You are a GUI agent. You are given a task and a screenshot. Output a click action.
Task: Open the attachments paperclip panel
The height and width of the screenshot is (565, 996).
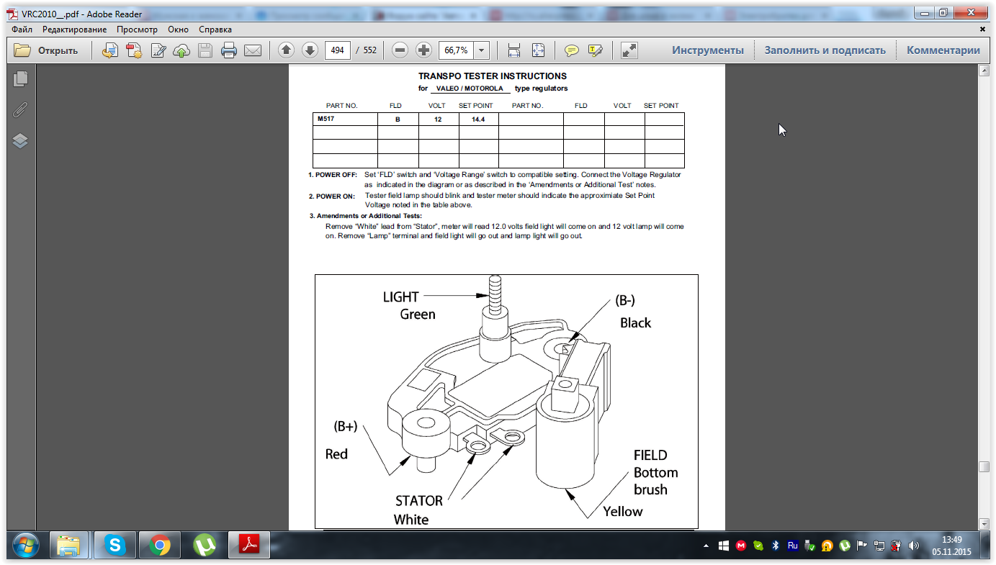(x=20, y=110)
